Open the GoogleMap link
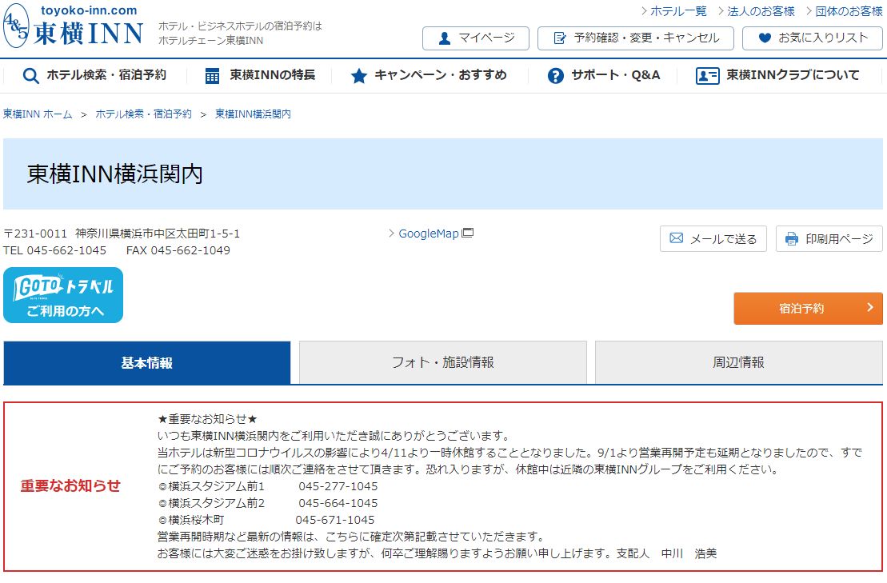The width and height of the screenshot is (887, 583). (428, 234)
